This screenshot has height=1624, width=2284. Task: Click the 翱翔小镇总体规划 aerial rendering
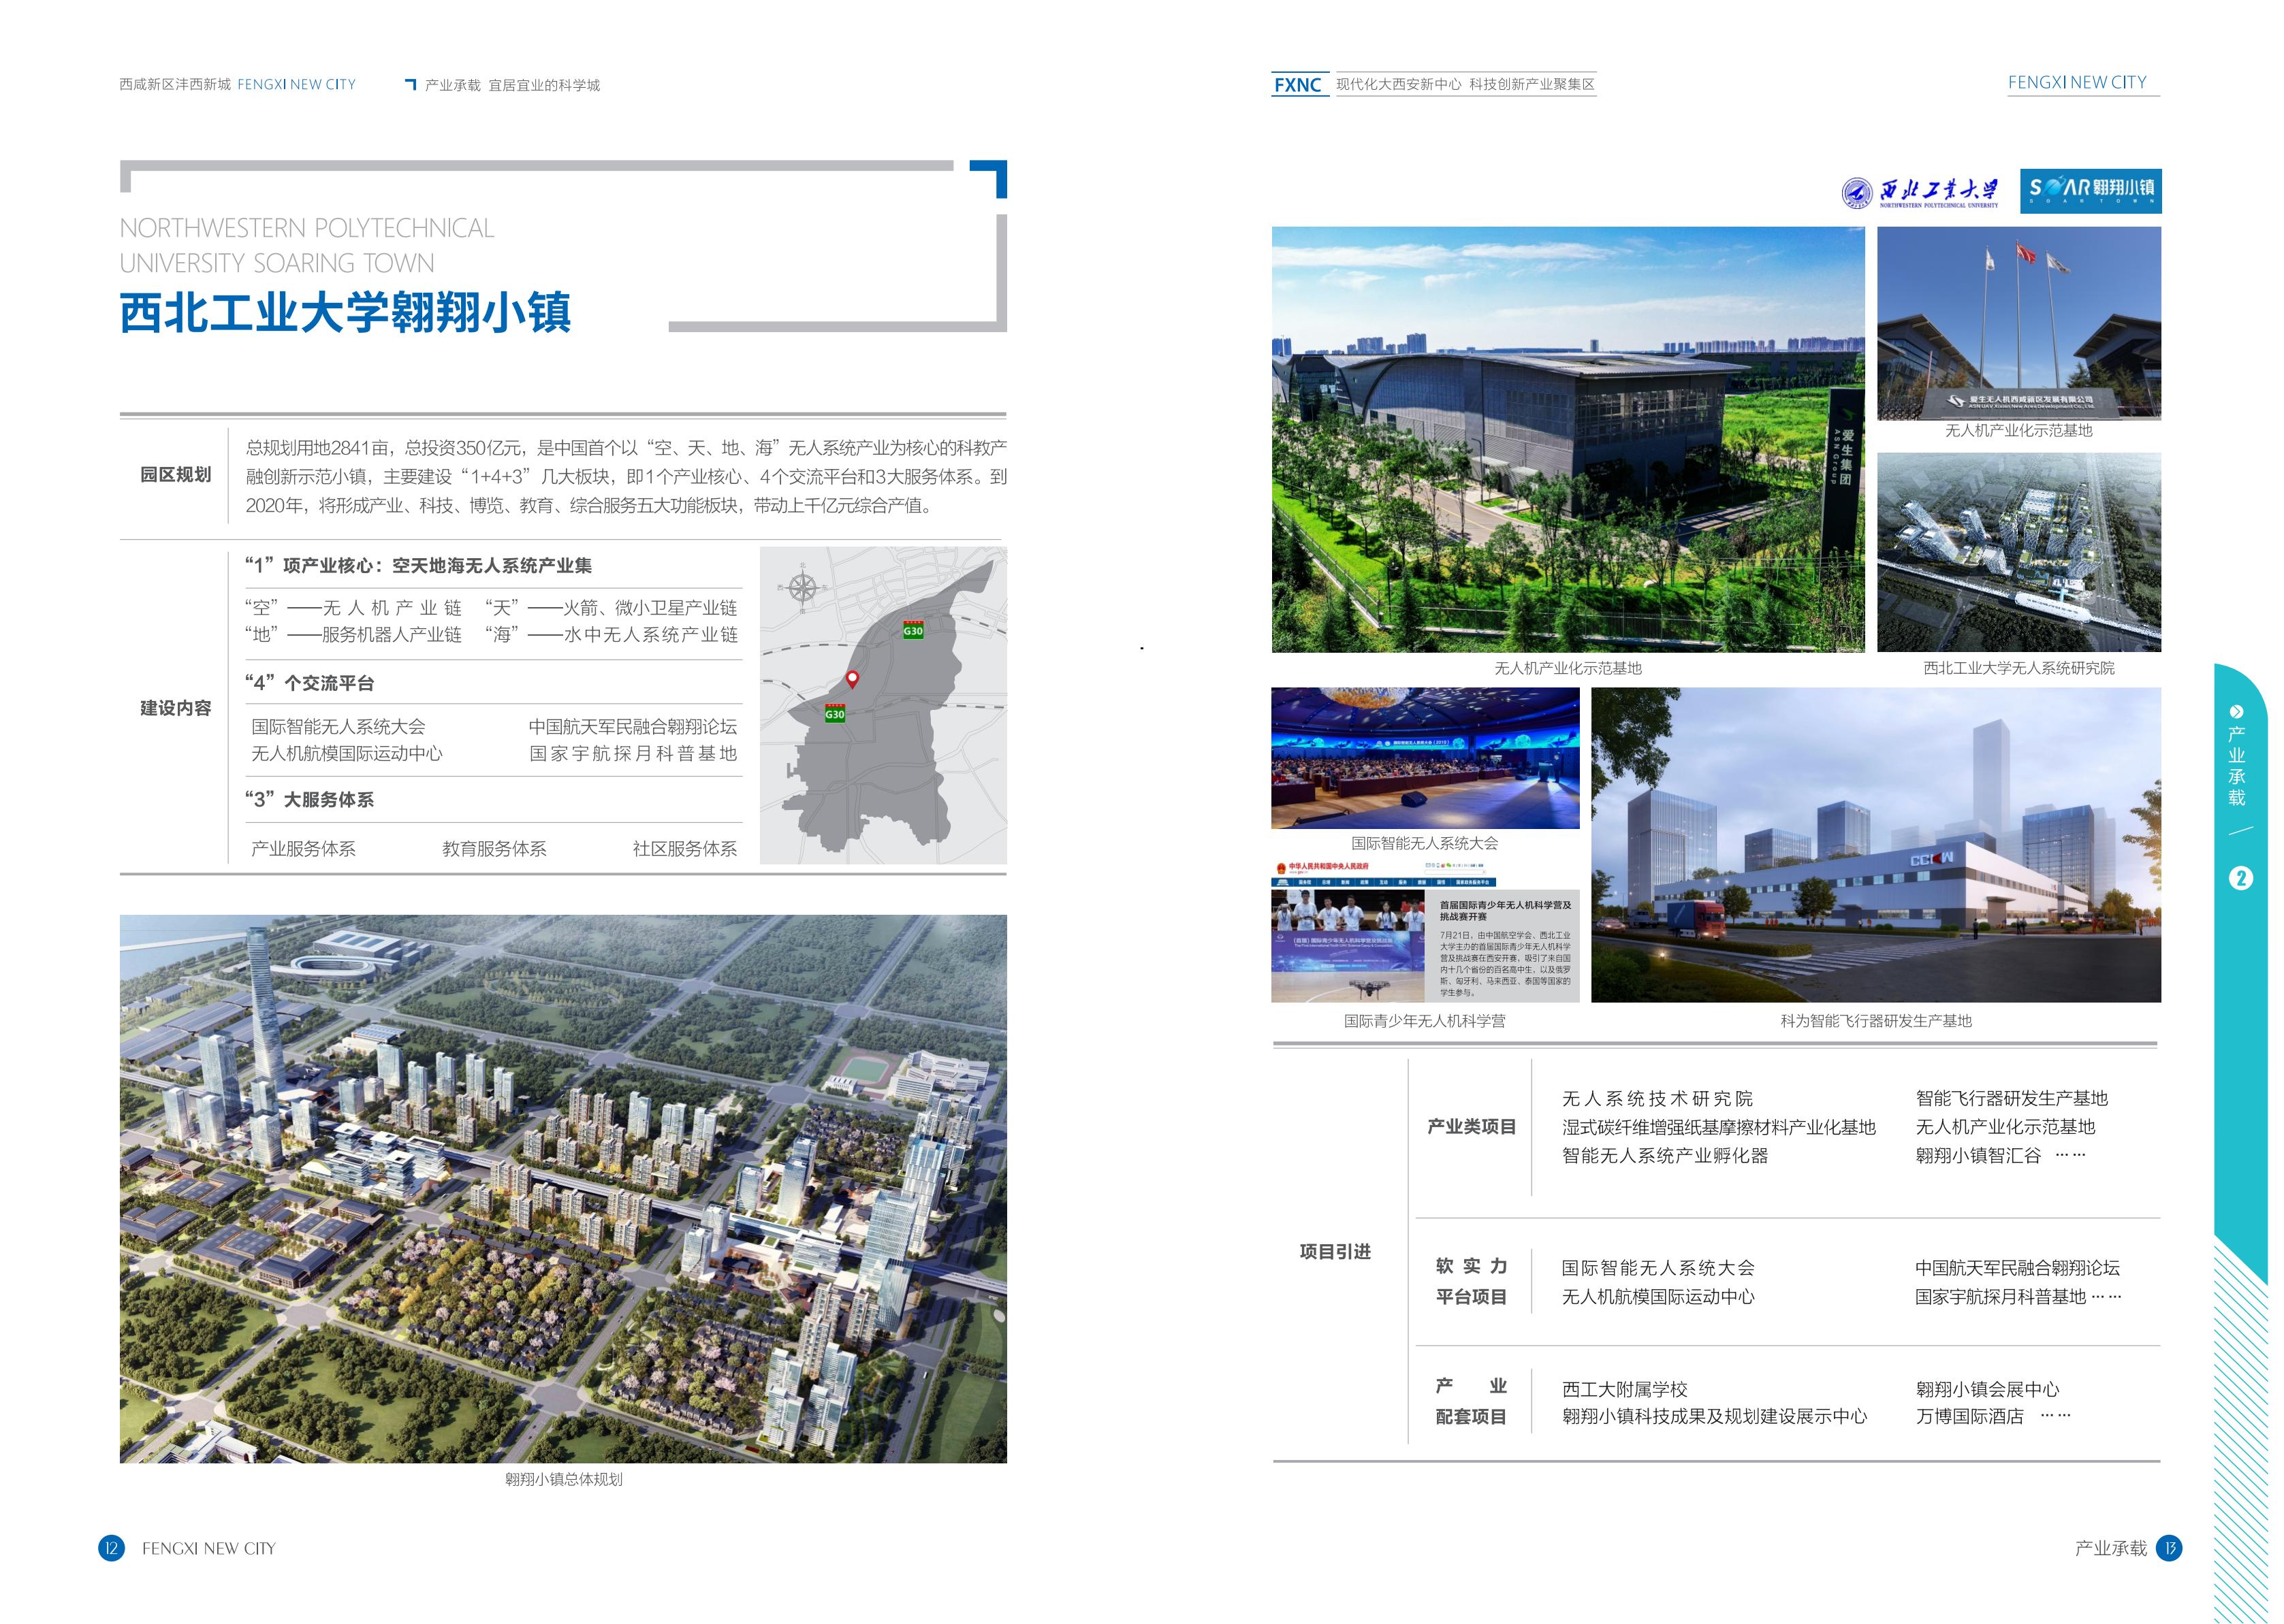(x=563, y=1189)
